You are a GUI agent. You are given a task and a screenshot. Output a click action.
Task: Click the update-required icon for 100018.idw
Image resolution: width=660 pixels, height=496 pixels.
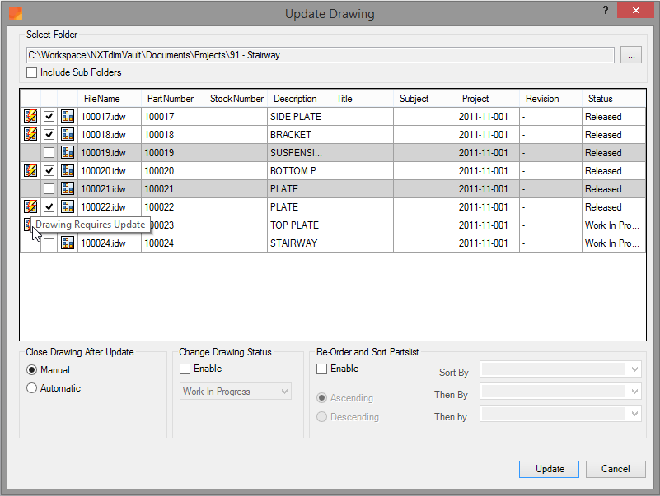tap(30, 135)
